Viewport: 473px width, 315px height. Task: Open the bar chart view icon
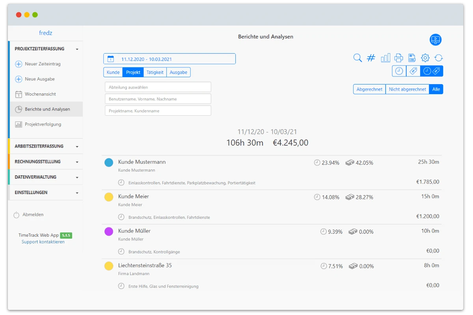tap(385, 58)
